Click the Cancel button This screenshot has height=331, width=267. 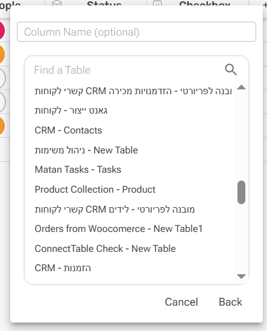tap(181, 302)
